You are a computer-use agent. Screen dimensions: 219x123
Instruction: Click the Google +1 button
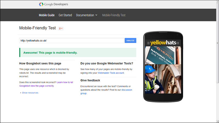61,28
